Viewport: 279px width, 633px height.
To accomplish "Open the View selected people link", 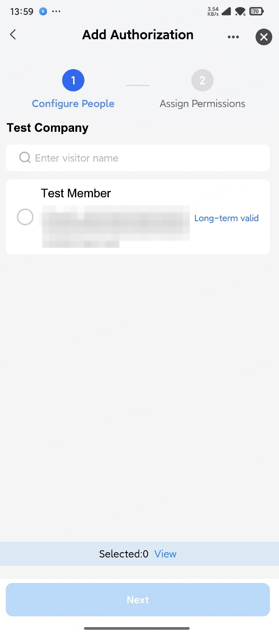I will [x=165, y=554].
